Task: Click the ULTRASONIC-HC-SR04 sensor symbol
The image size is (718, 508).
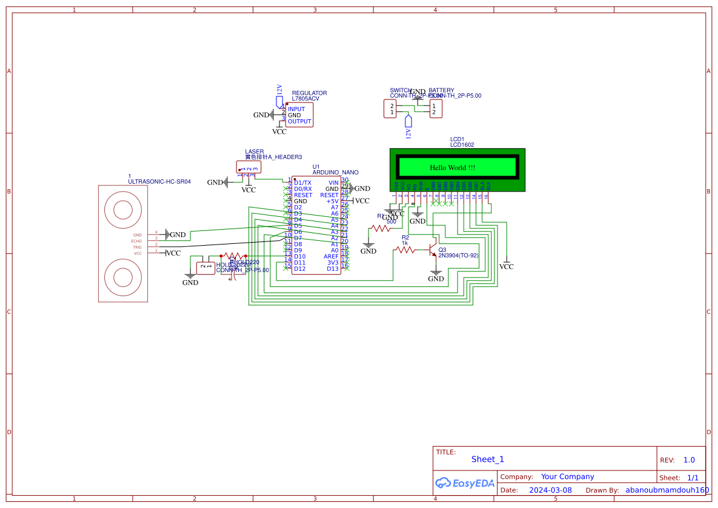Action: click(123, 243)
